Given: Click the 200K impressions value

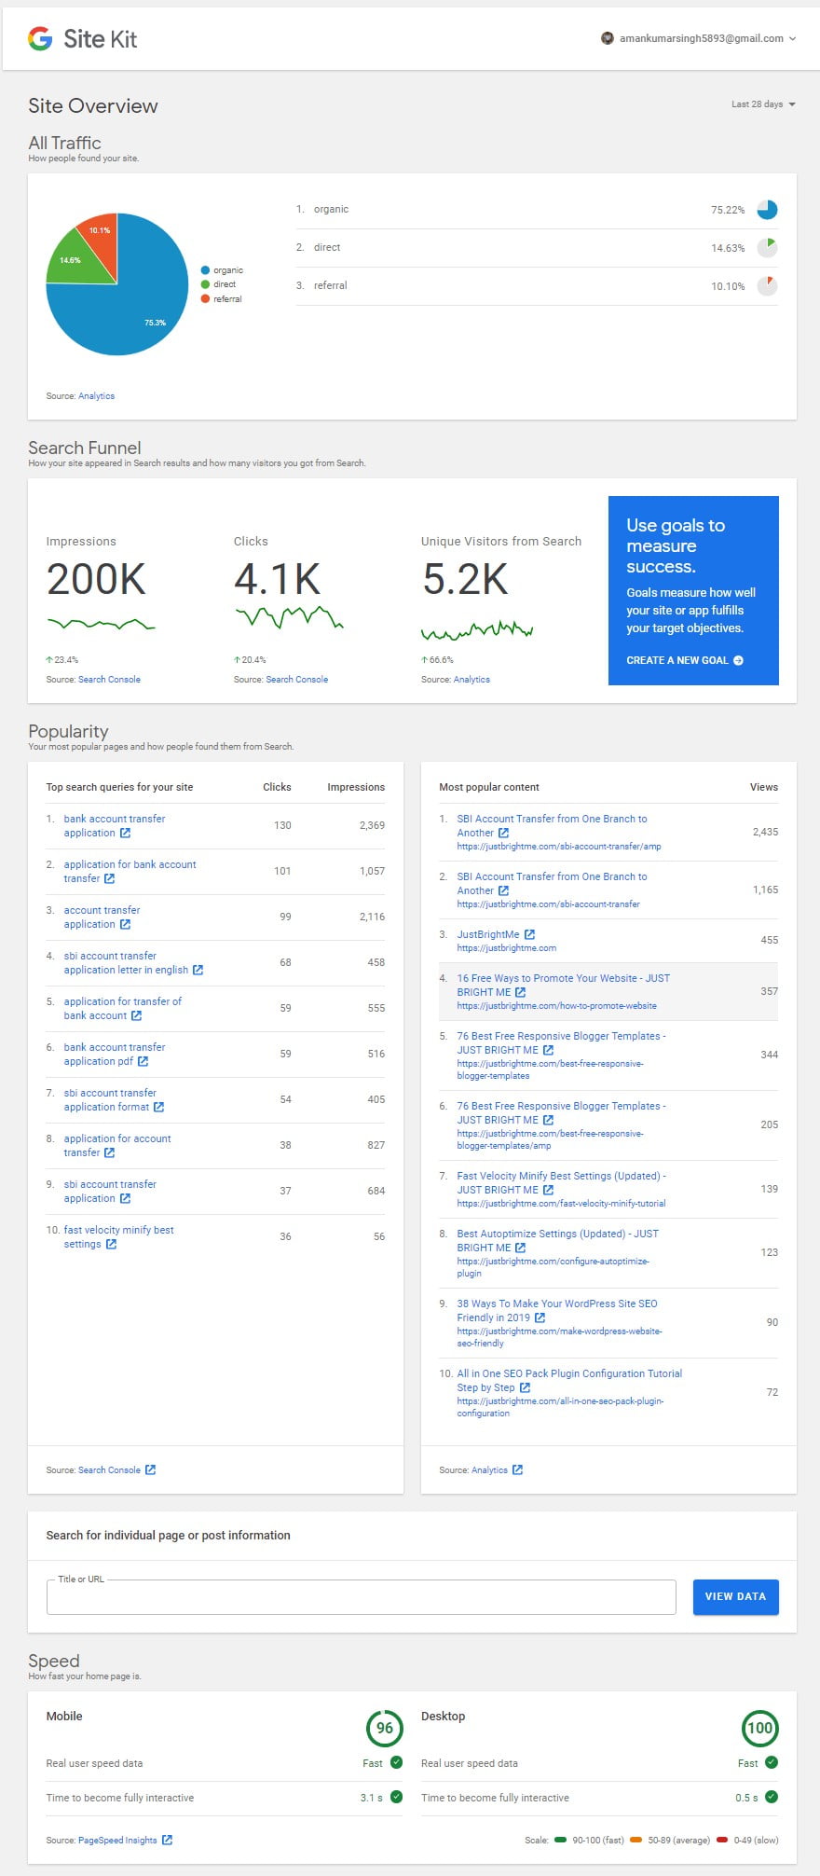Looking at the screenshot, I should [96, 579].
